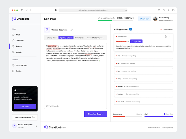186x139 pixels.
Task: Open Setting in the sidebar
Action: (x=19, y=71)
